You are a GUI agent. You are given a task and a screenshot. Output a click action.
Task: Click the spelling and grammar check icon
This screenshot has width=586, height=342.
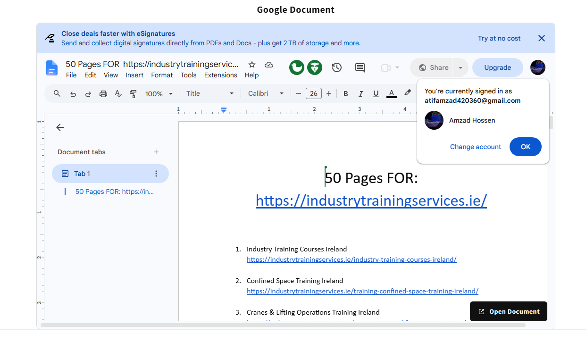pos(118,94)
